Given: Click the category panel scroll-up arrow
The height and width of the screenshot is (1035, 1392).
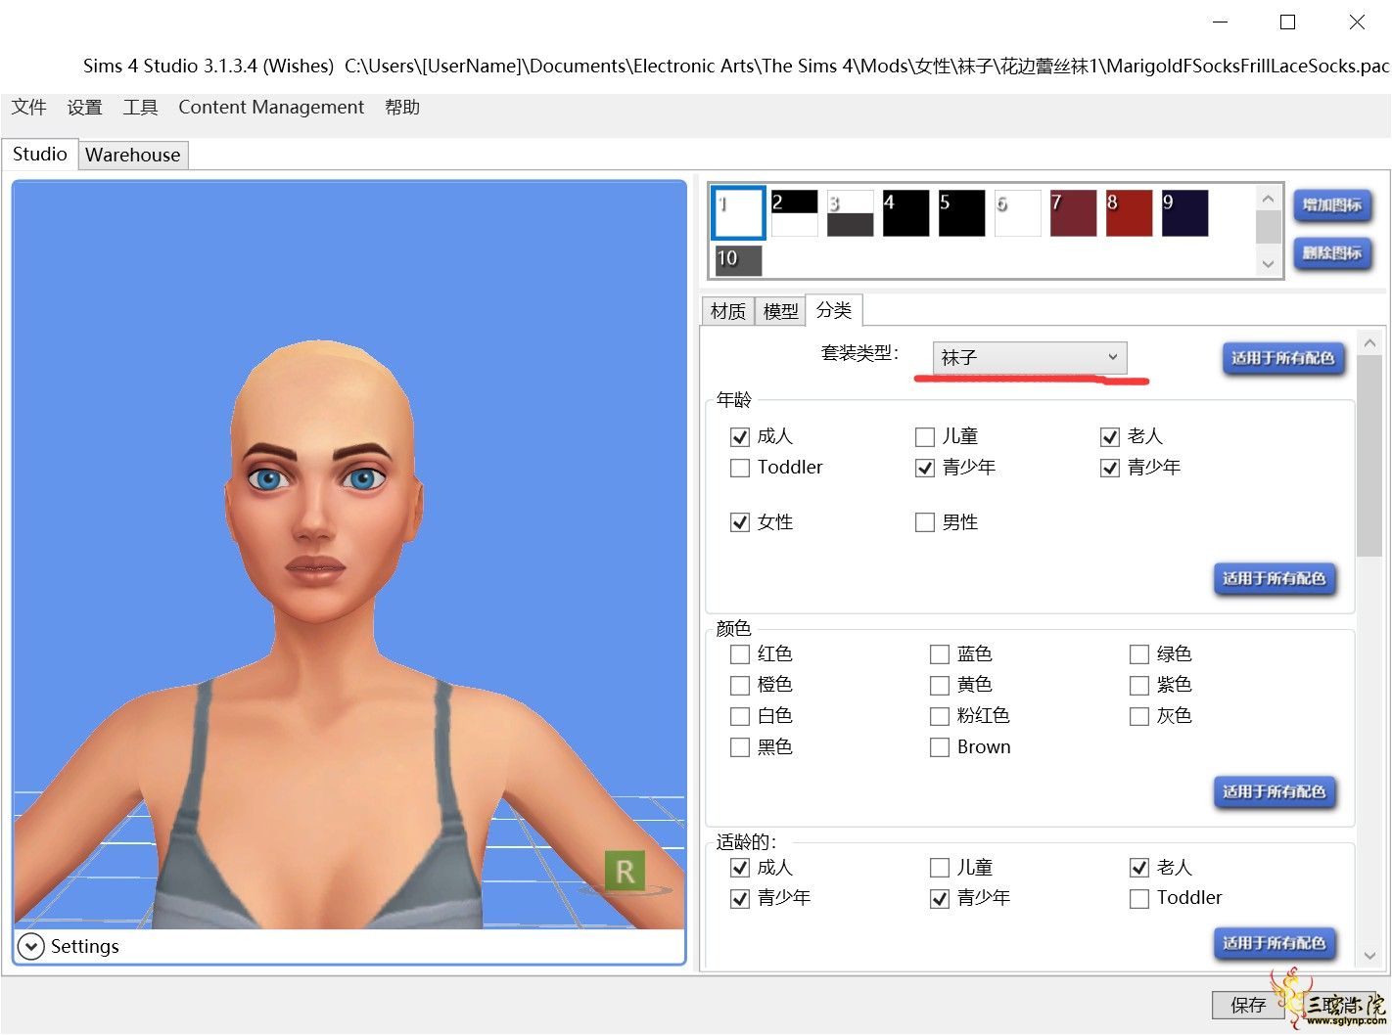Looking at the screenshot, I should [x=1369, y=343].
